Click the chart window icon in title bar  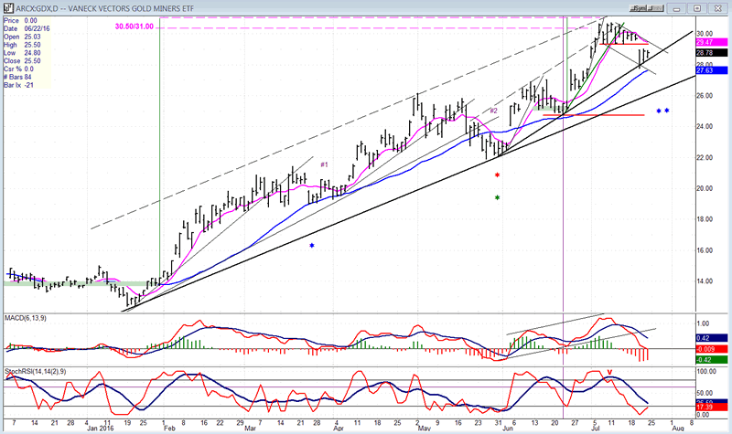click(6, 6)
